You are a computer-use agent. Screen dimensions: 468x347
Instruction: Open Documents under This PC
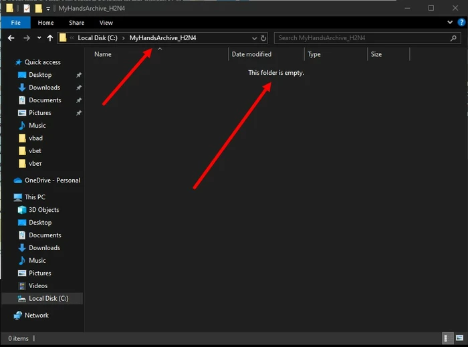click(x=45, y=235)
